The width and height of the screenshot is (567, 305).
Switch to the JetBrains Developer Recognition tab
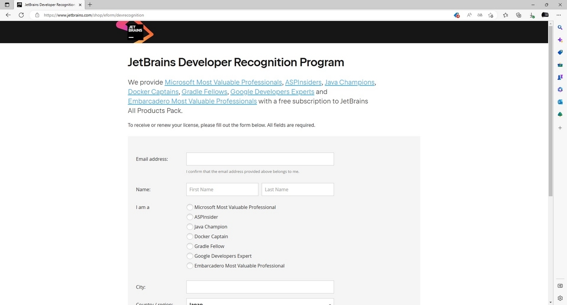(47, 4)
